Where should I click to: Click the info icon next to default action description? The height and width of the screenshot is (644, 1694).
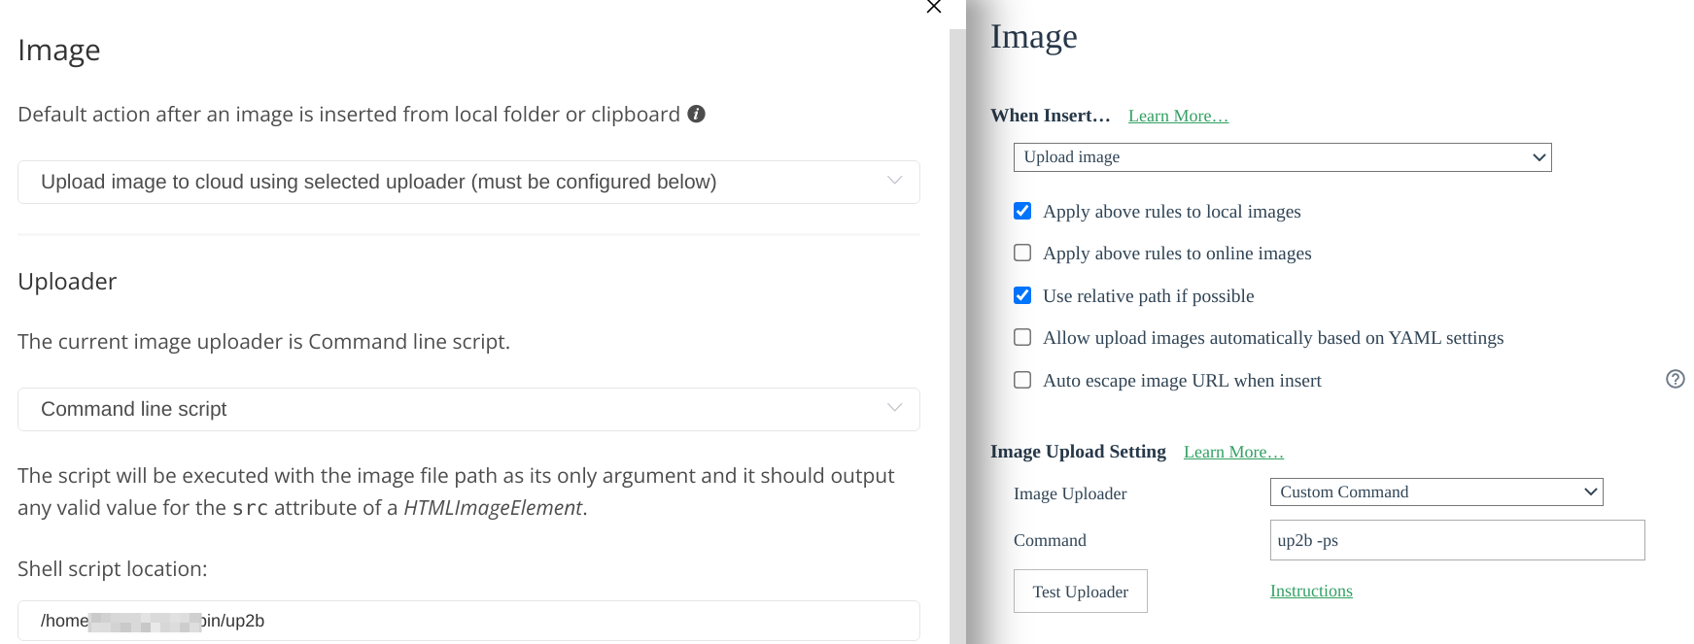point(695,114)
